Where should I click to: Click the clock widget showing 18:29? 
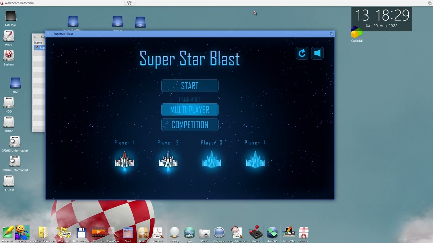click(x=382, y=19)
